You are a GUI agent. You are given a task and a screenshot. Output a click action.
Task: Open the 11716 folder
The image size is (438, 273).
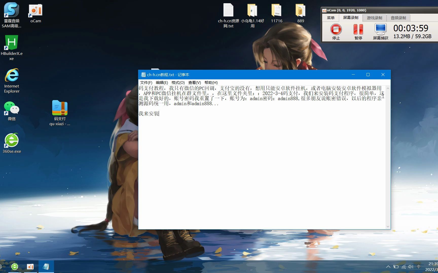tap(277, 13)
